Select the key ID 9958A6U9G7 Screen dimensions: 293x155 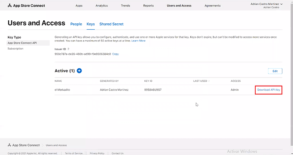click(x=153, y=90)
